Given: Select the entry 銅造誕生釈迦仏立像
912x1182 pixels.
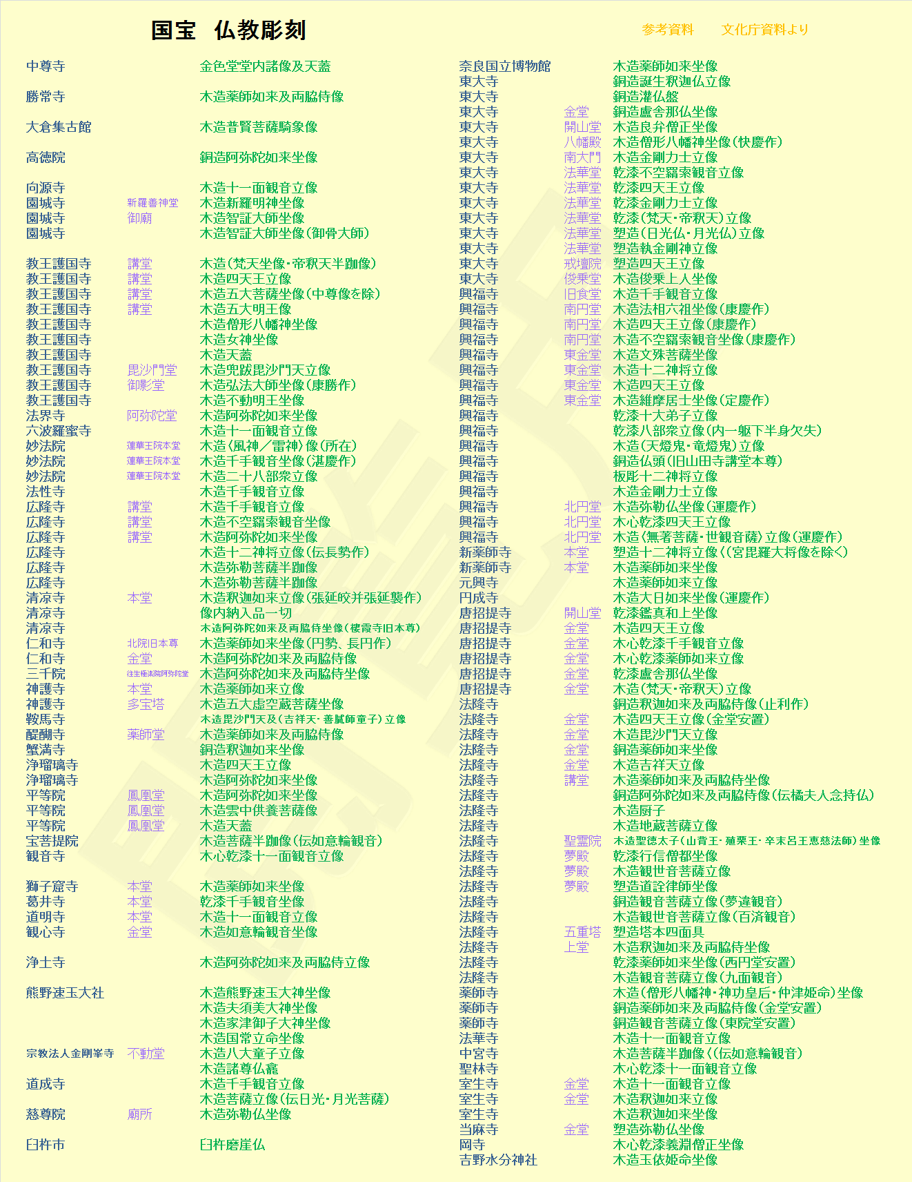Looking at the screenshot, I should 672,81.
